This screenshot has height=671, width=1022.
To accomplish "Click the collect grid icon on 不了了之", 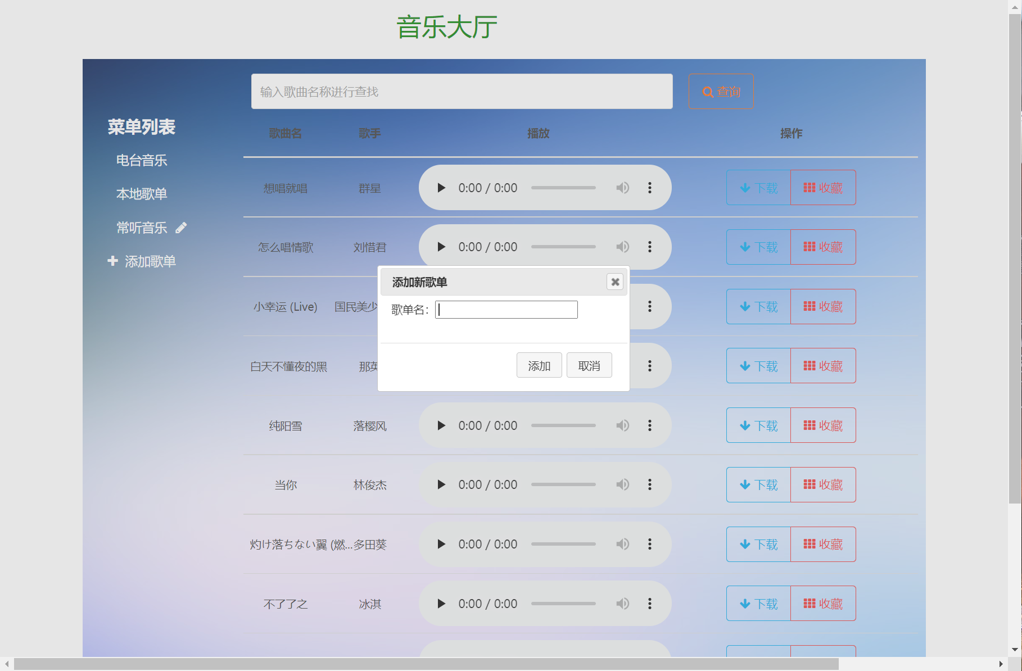I will [x=810, y=603].
